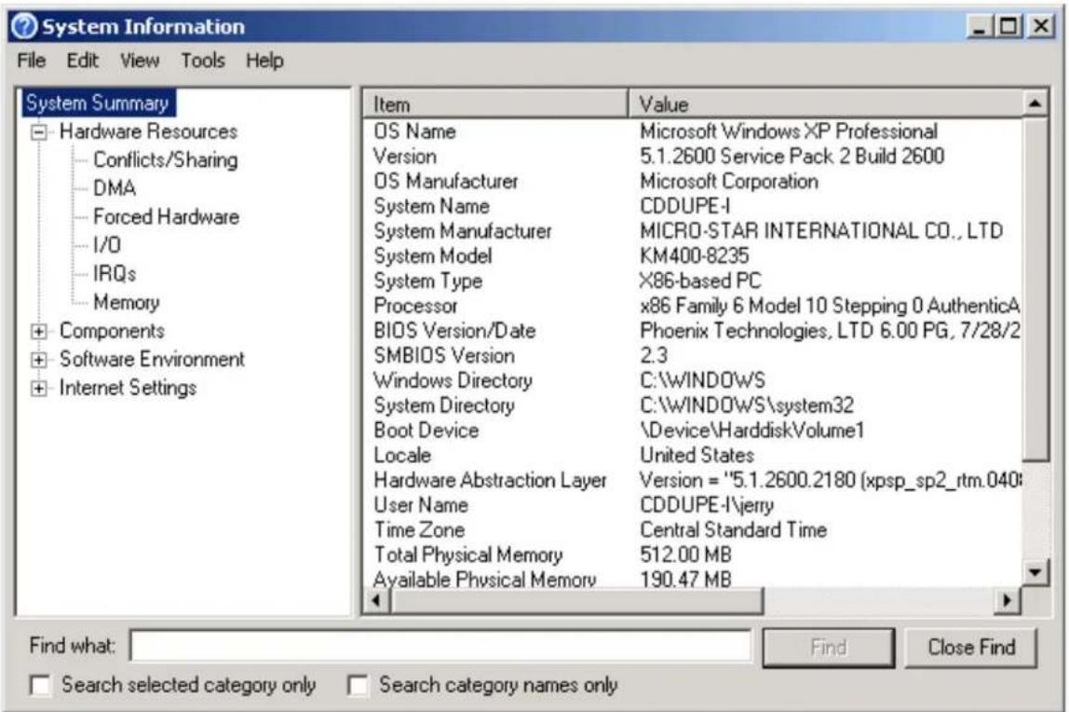1069x712 pixels.
Task: Select Hardware Resources tree item
Action: coord(149,131)
